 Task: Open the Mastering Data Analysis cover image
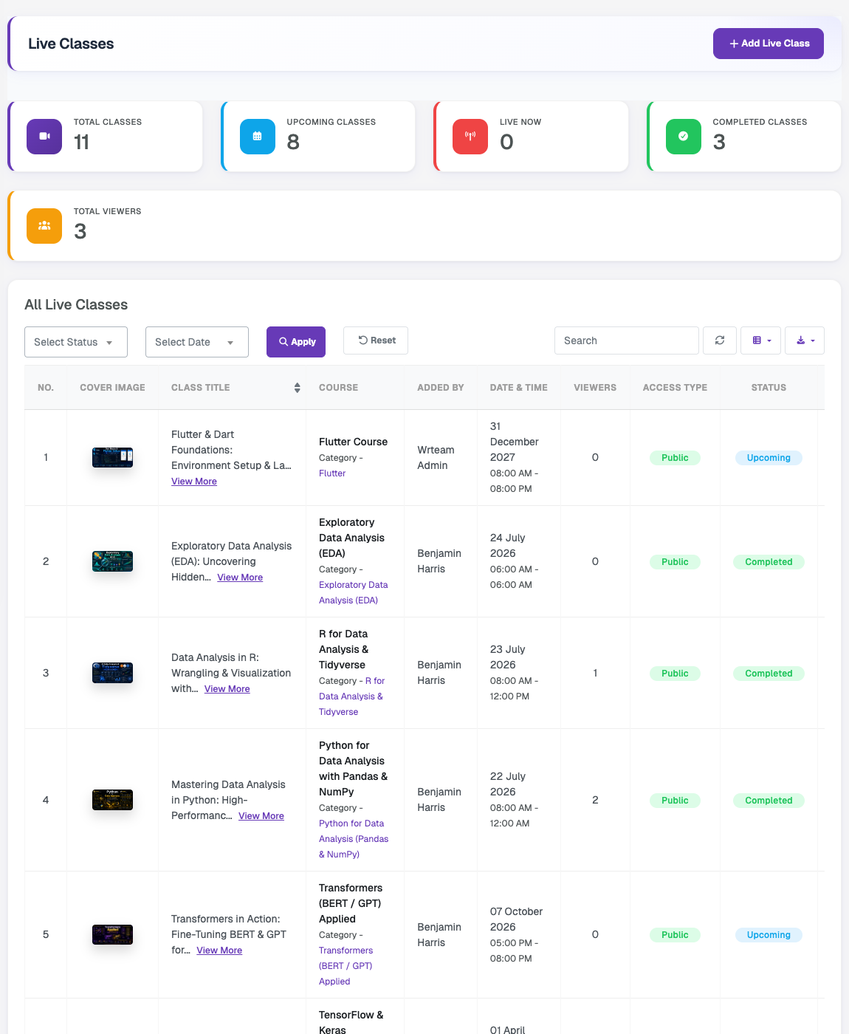coord(112,800)
